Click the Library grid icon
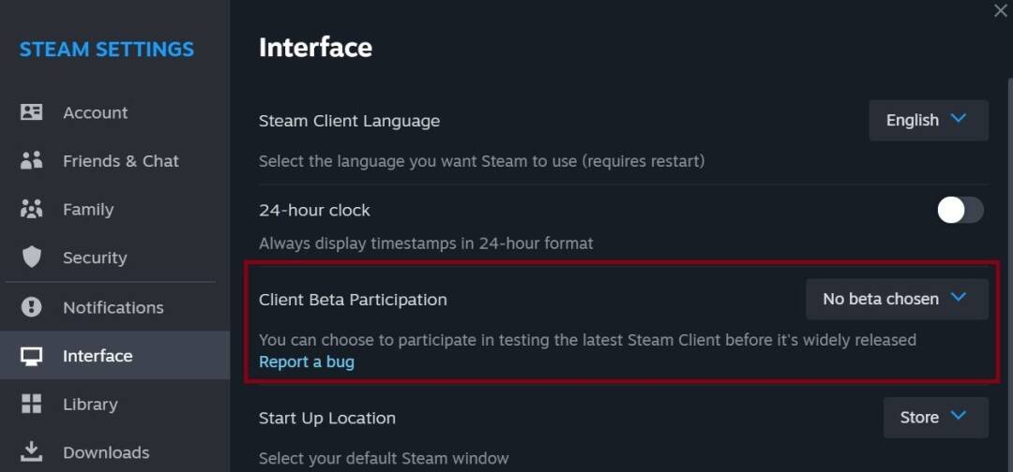Image resolution: width=1013 pixels, height=472 pixels. pyautogui.click(x=32, y=405)
